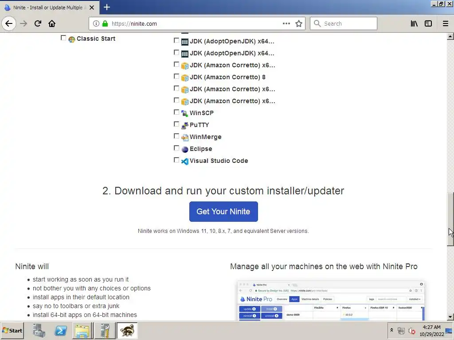The width and height of the screenshot is (454, 340).
Task: Check the JDK (Amazon Corretto) 8 box
Action: (176, 76)
